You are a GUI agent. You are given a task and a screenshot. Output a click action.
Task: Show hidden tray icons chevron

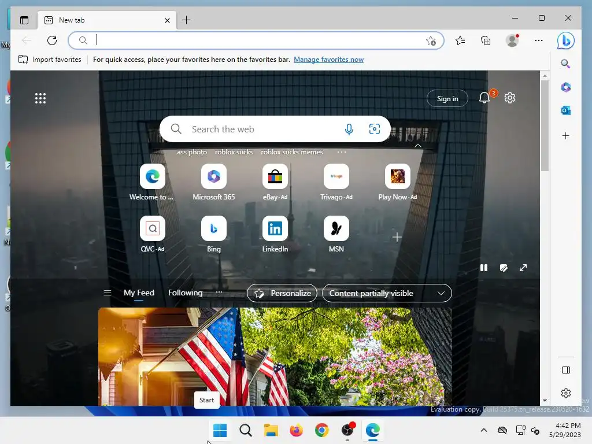pyautogui.click(x=484, y=430)
